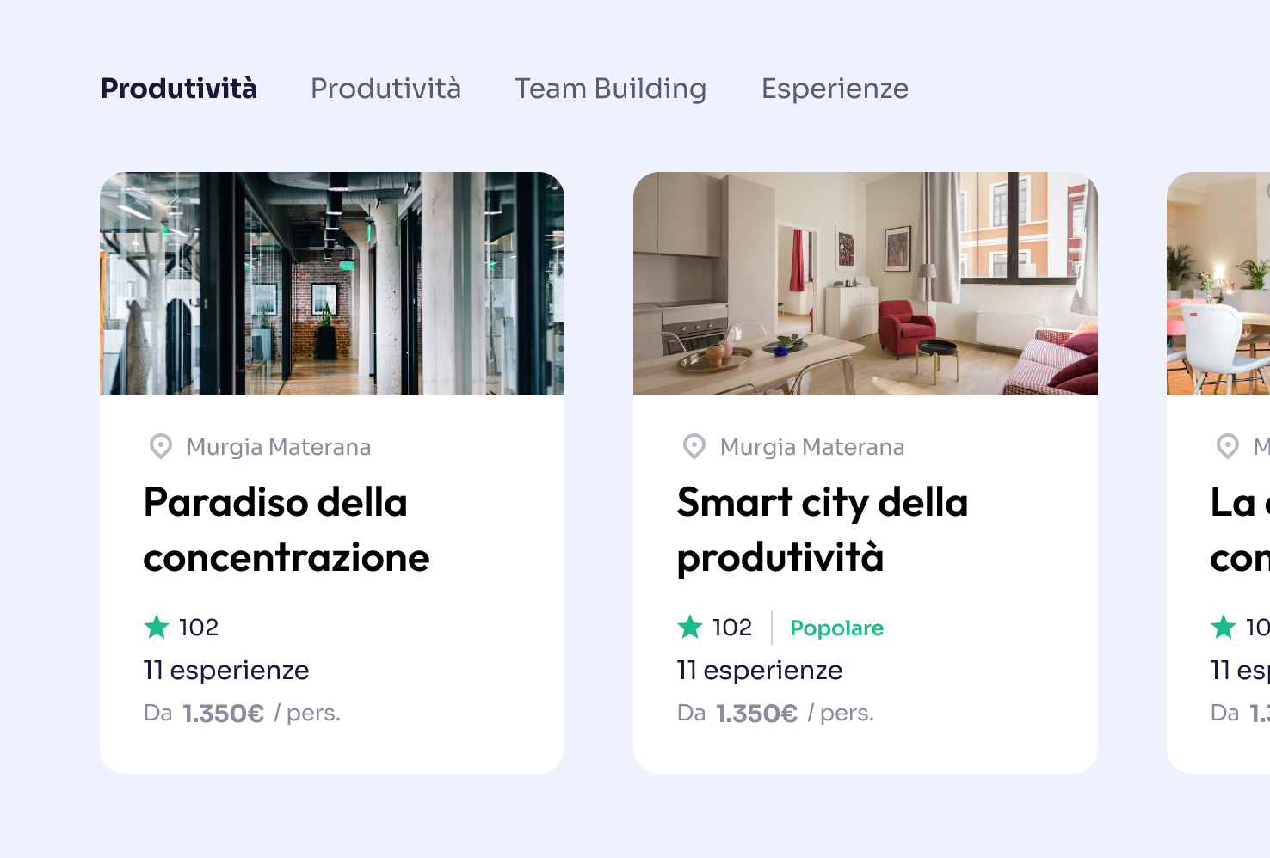The image size is (1270, 858).
Task: Click star icon on the third card
Action: pos(1224,627)
